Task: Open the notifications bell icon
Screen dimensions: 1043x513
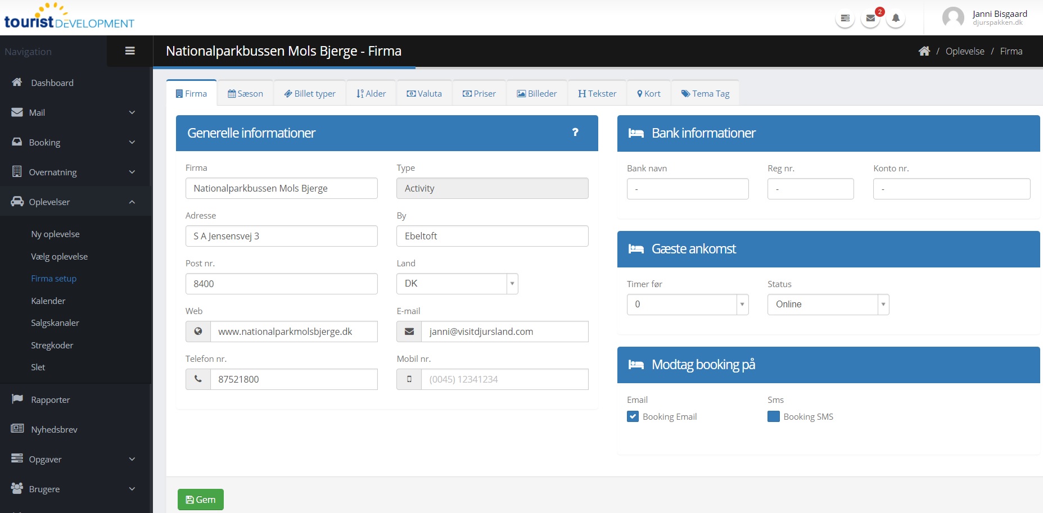Action: (896, 19)
